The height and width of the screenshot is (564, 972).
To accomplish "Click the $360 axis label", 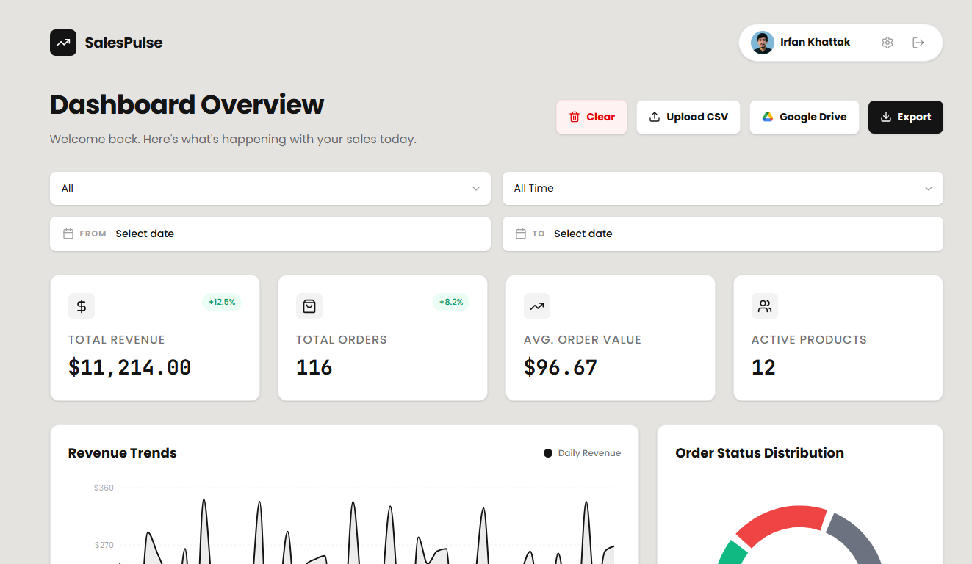I will coord(104,488).
